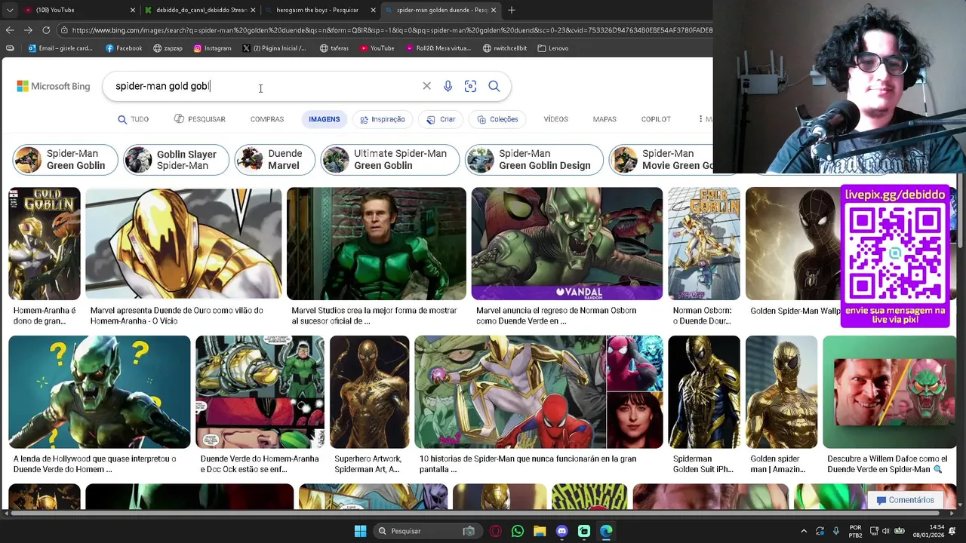
Task: Open Marvel Studios Willem Dafoe image
Action: click(x=377, y=244)
